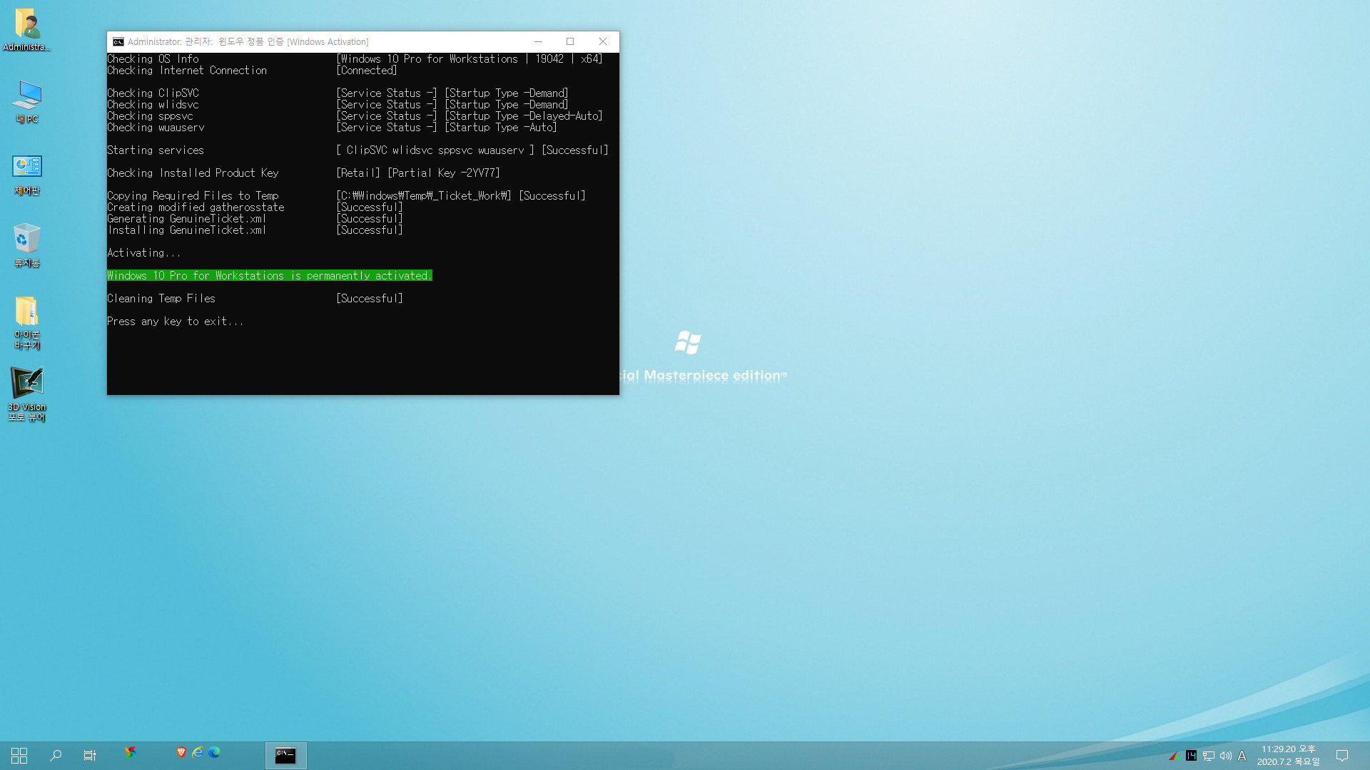Close the Windows Activation console window
Viewport: 1370px width, 770px height.
click(x=603, y=42)
